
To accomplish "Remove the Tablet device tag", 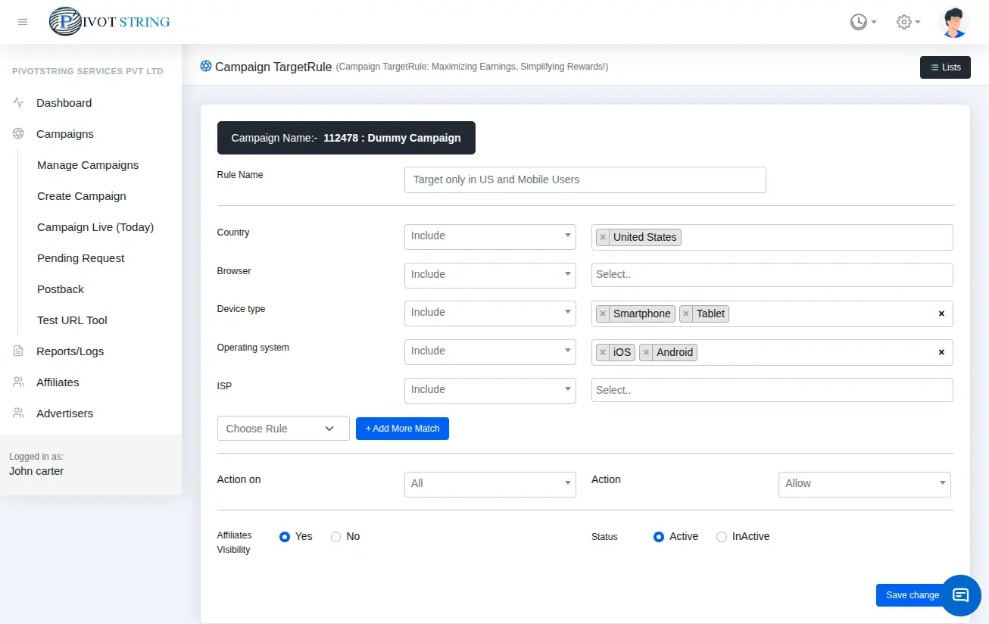I will click(x=686, y=314).
